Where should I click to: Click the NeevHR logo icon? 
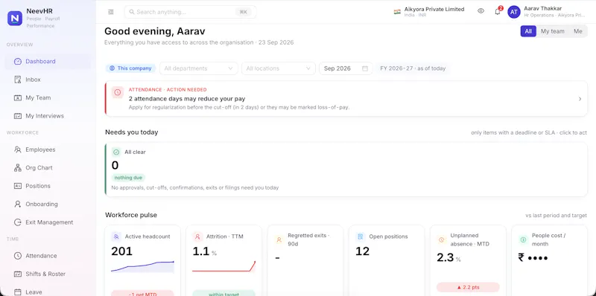(15, 18)
